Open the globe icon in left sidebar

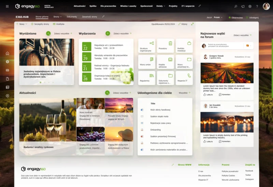pyautogui.click(x=8, y=62)
